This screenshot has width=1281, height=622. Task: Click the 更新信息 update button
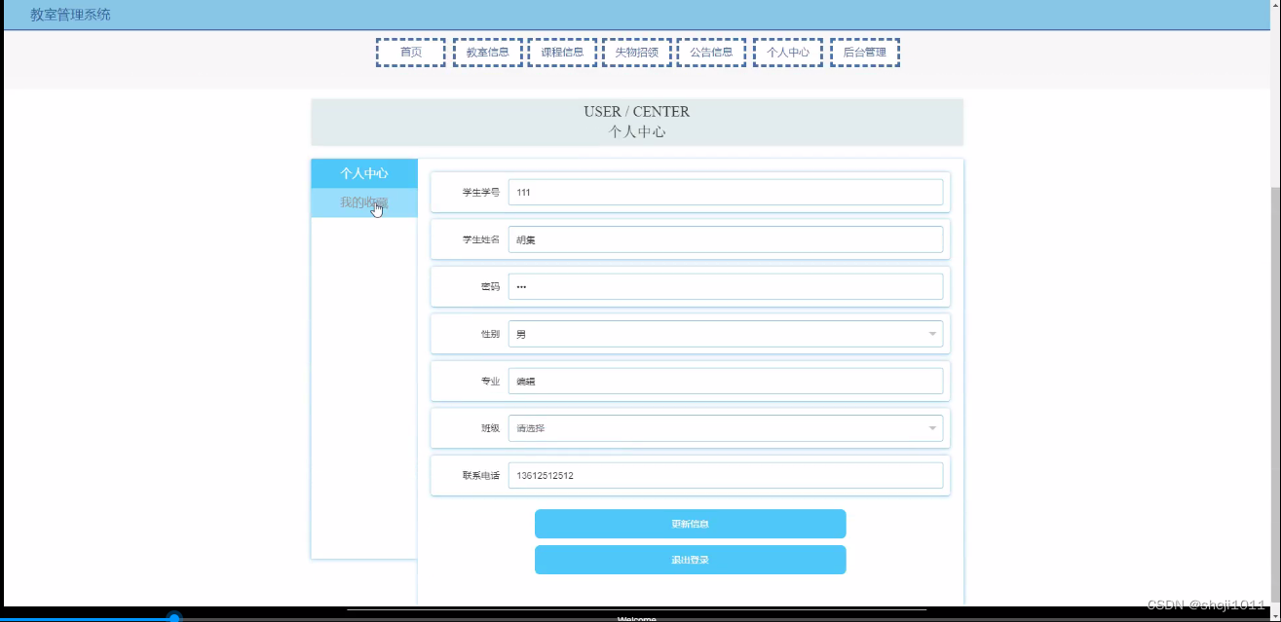coord(690,524)
